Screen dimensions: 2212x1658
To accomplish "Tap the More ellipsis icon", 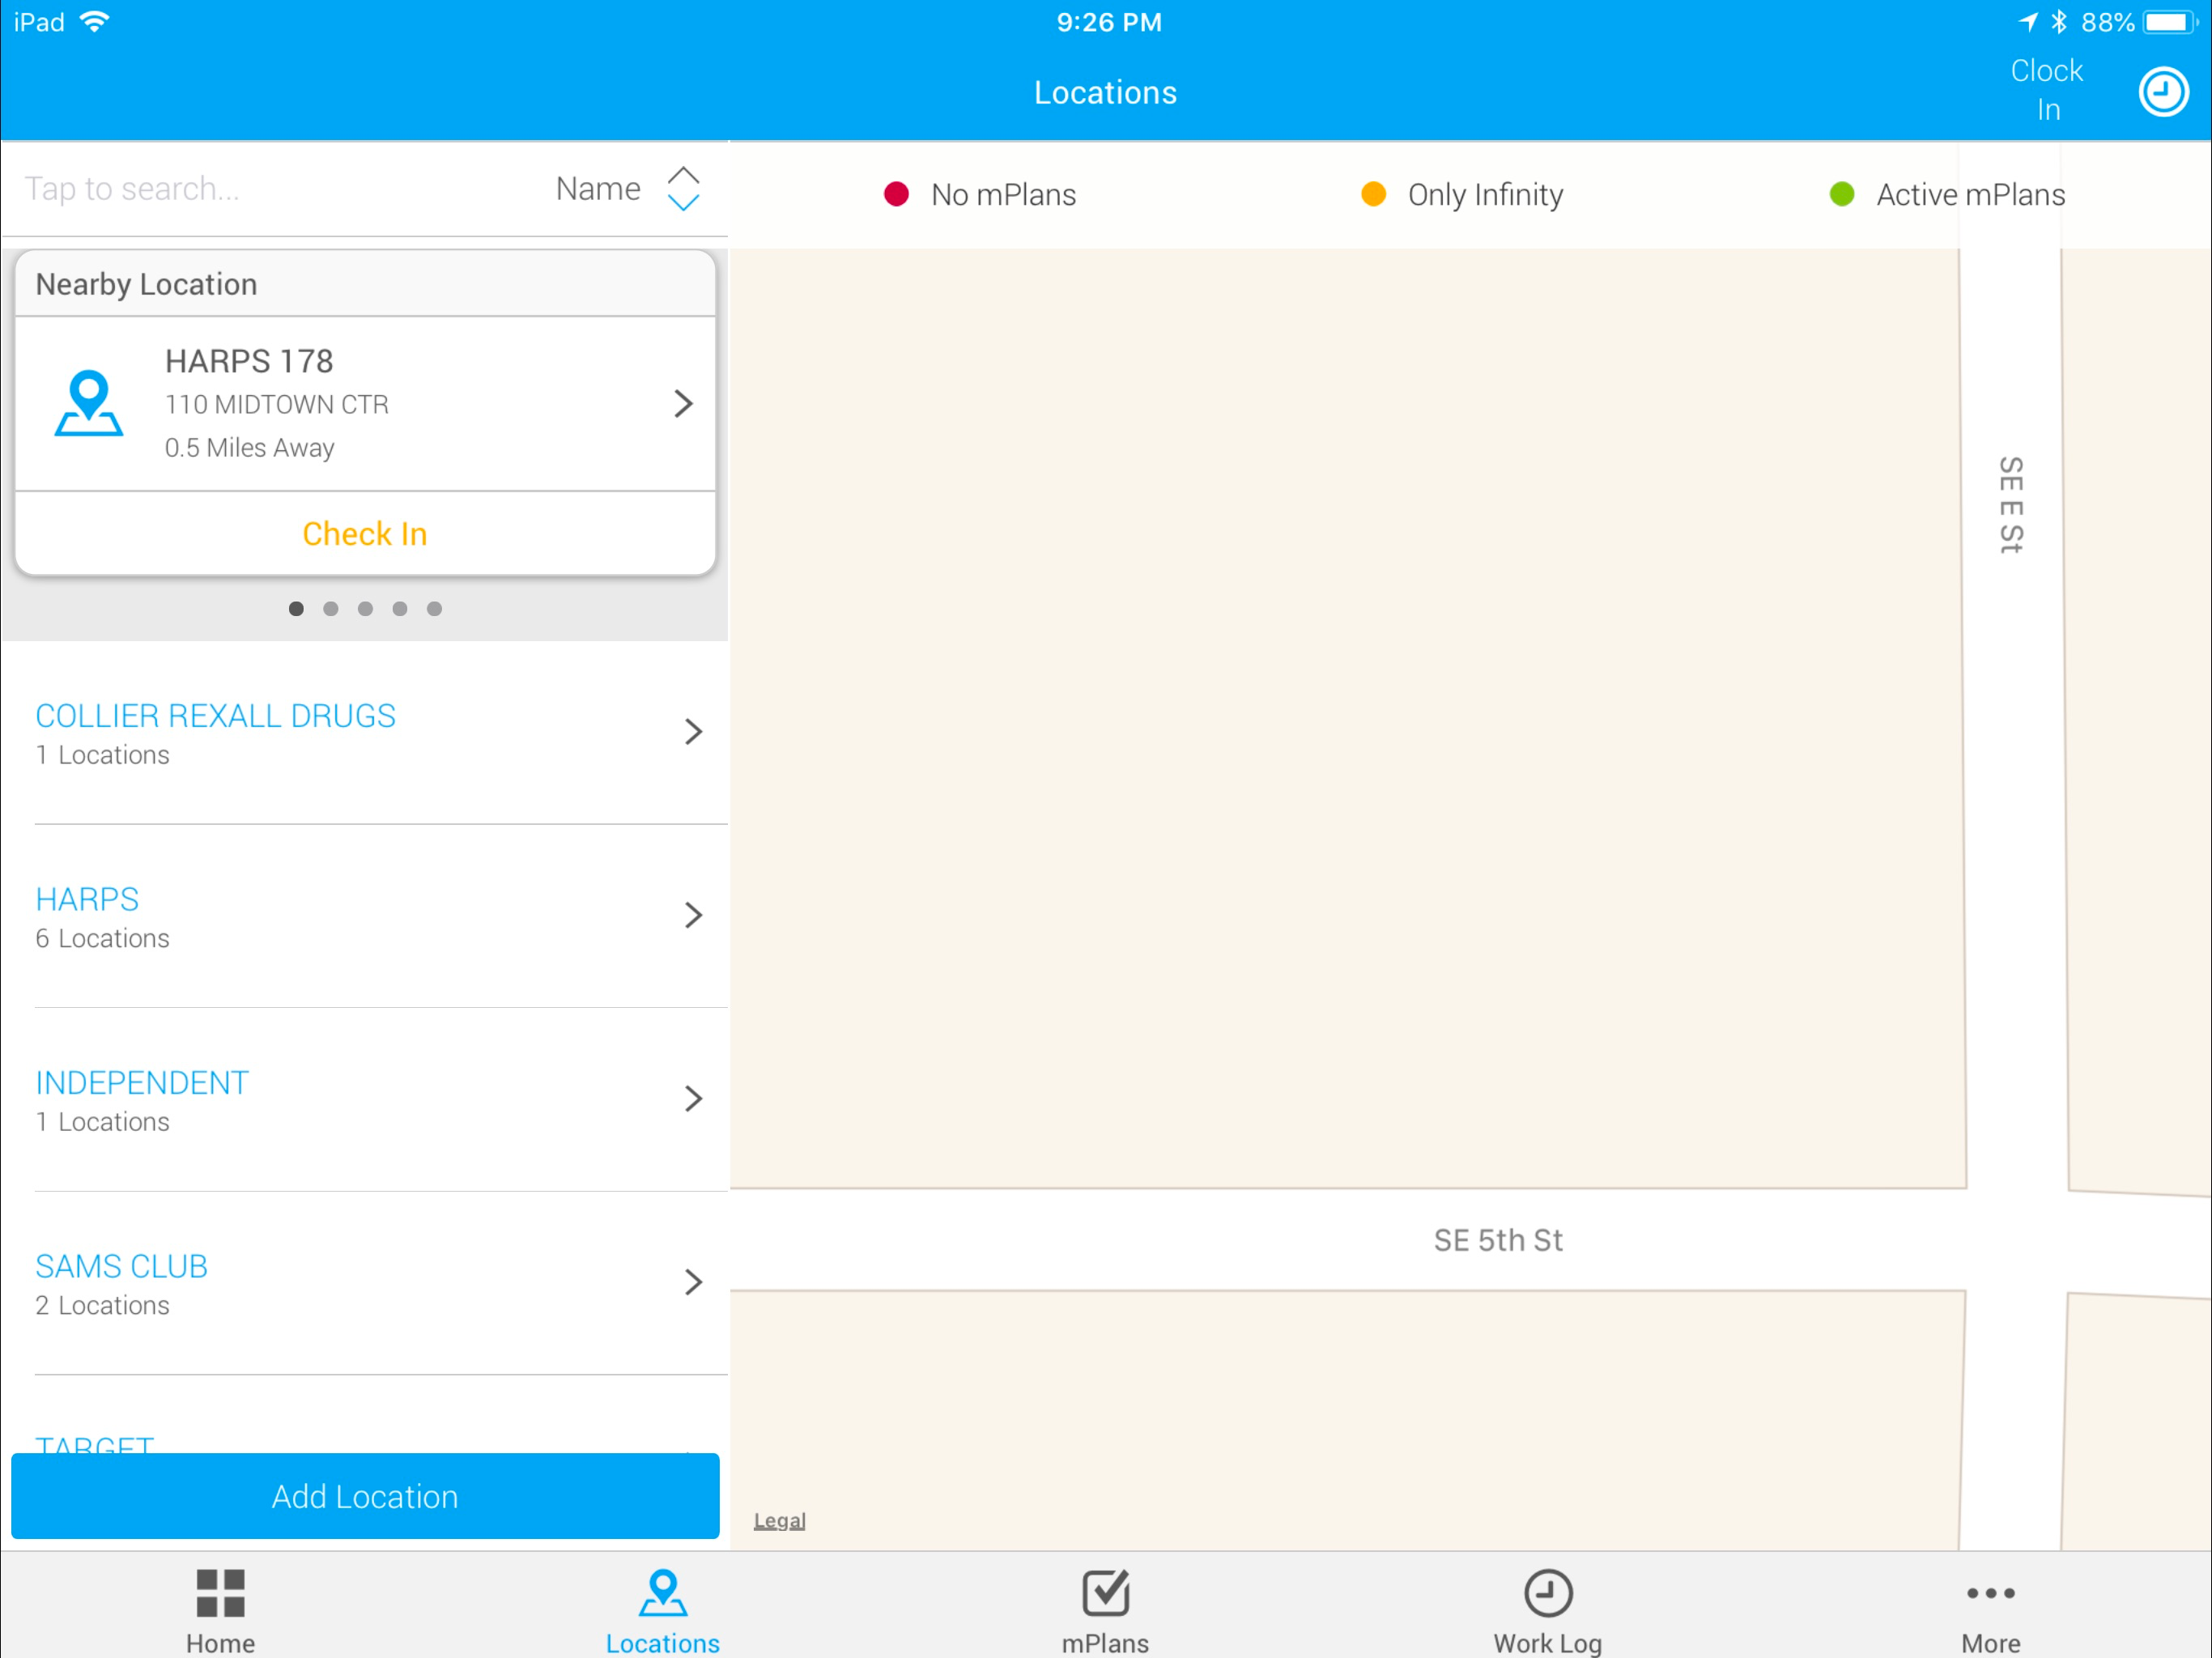I will pyautogui.click(x=1991, y=1593).
